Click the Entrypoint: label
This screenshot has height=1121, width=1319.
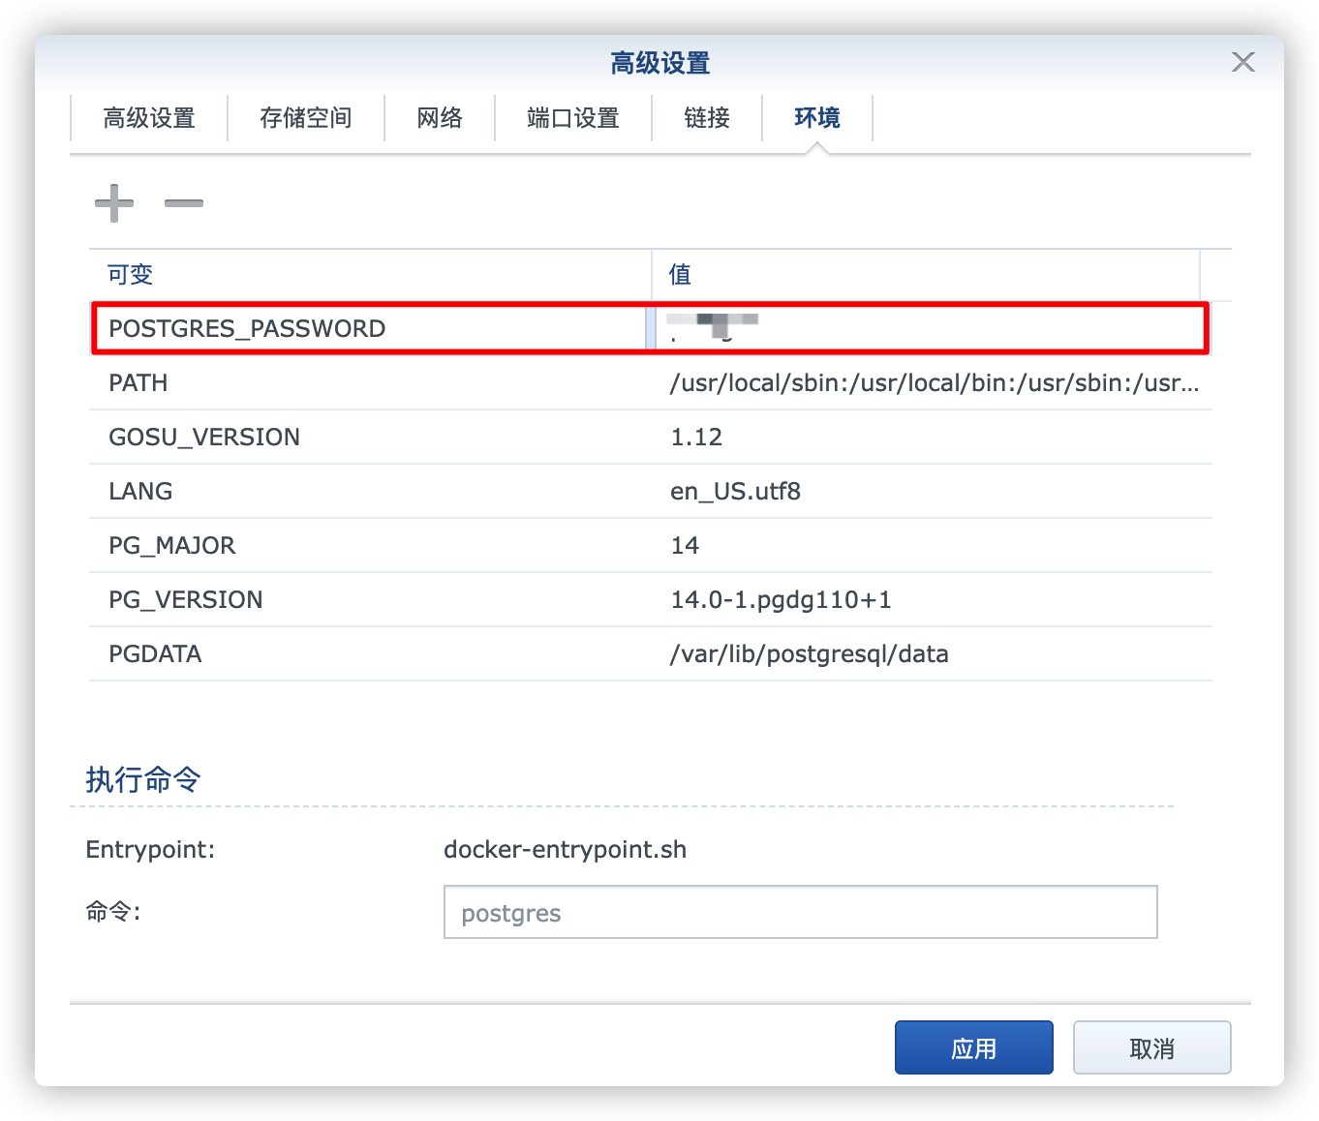coord(150,850)
